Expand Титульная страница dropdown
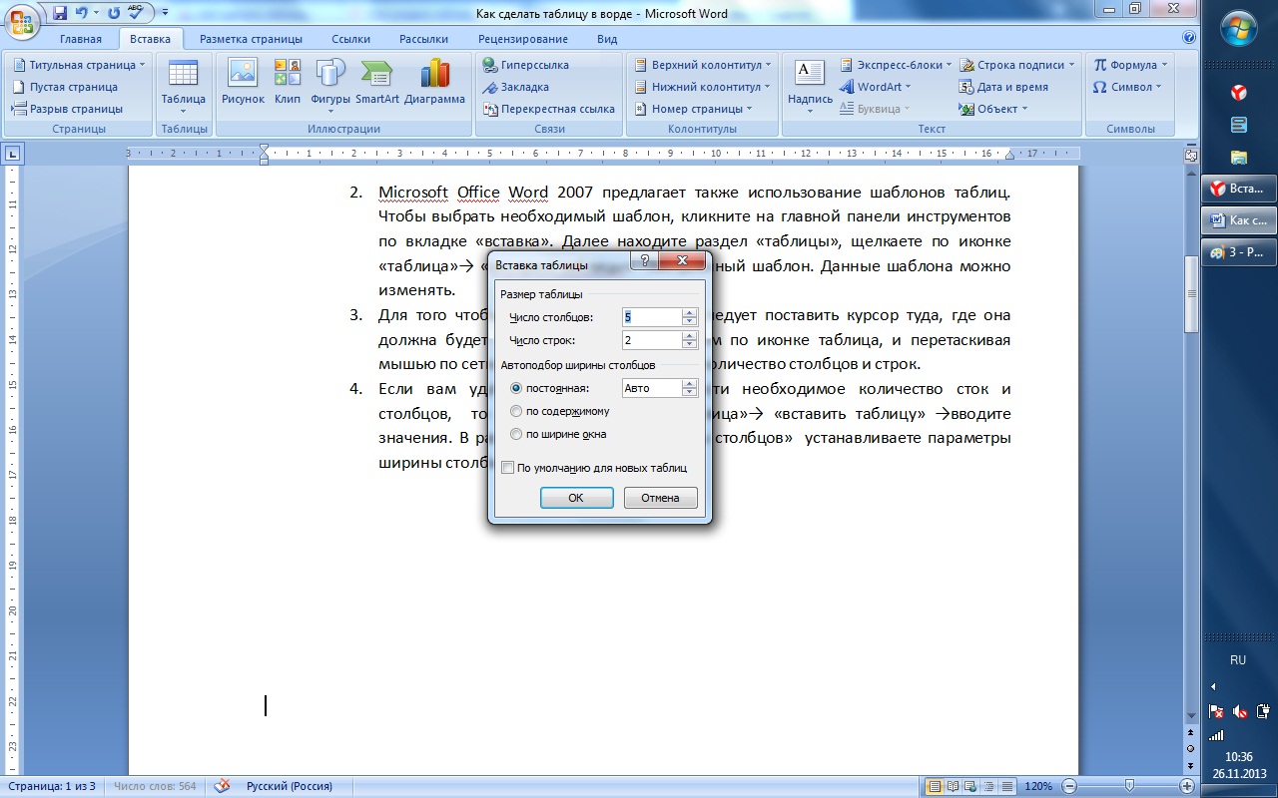Image resolution: width=1278 pixels, height=798 pixels. pos(79,65)
